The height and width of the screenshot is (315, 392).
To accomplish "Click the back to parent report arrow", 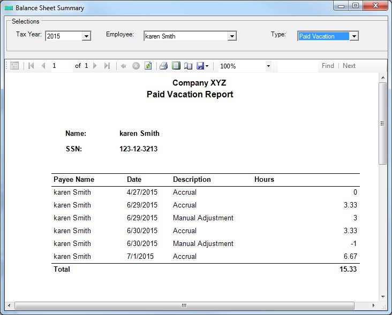I will coord(124,66).
